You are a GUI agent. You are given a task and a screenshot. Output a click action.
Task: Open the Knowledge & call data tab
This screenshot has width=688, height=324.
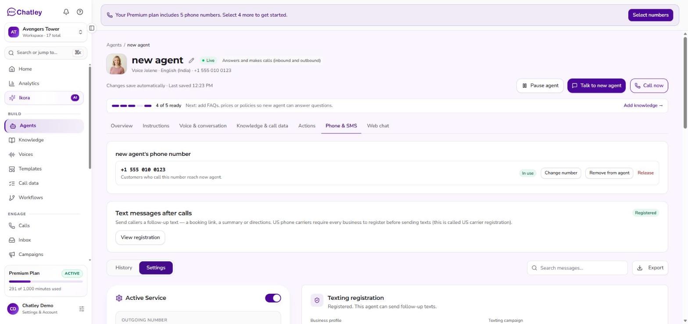pos(262,126)
